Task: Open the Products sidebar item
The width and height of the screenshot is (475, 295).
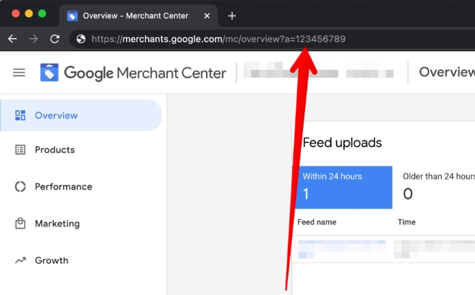Action: 81,150
